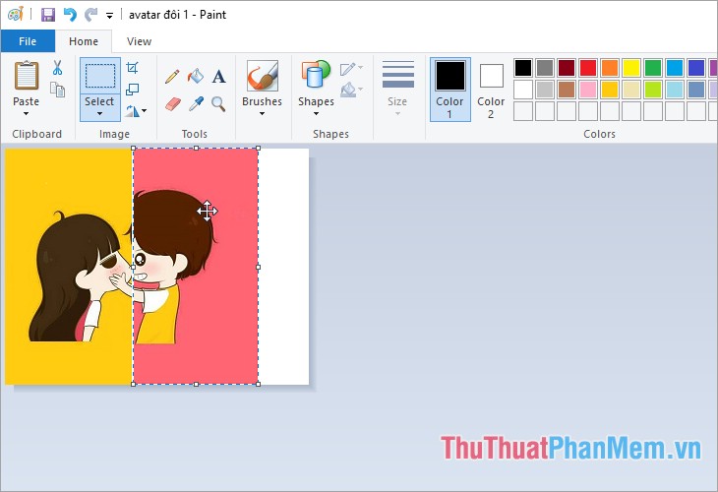Open the shape Outline dropdown
This screenshot has width=718, height=492.
pyautogui.click(x=352, y=69)
